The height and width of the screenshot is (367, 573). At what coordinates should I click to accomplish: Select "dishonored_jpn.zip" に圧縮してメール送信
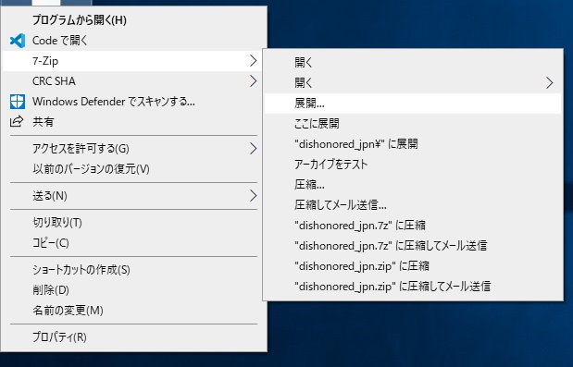pos(413,287)
